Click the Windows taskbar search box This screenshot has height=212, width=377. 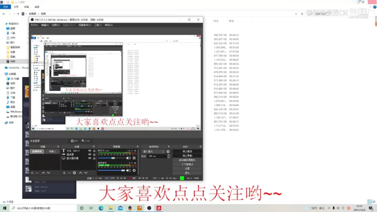pyautogui.click(x=43, y=208)
